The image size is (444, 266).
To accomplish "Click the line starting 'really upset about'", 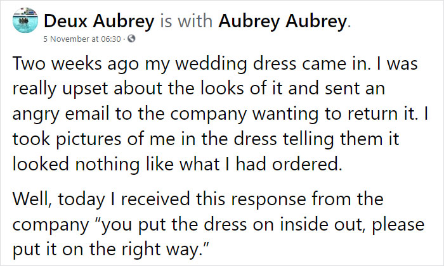I will pos(199,89).
